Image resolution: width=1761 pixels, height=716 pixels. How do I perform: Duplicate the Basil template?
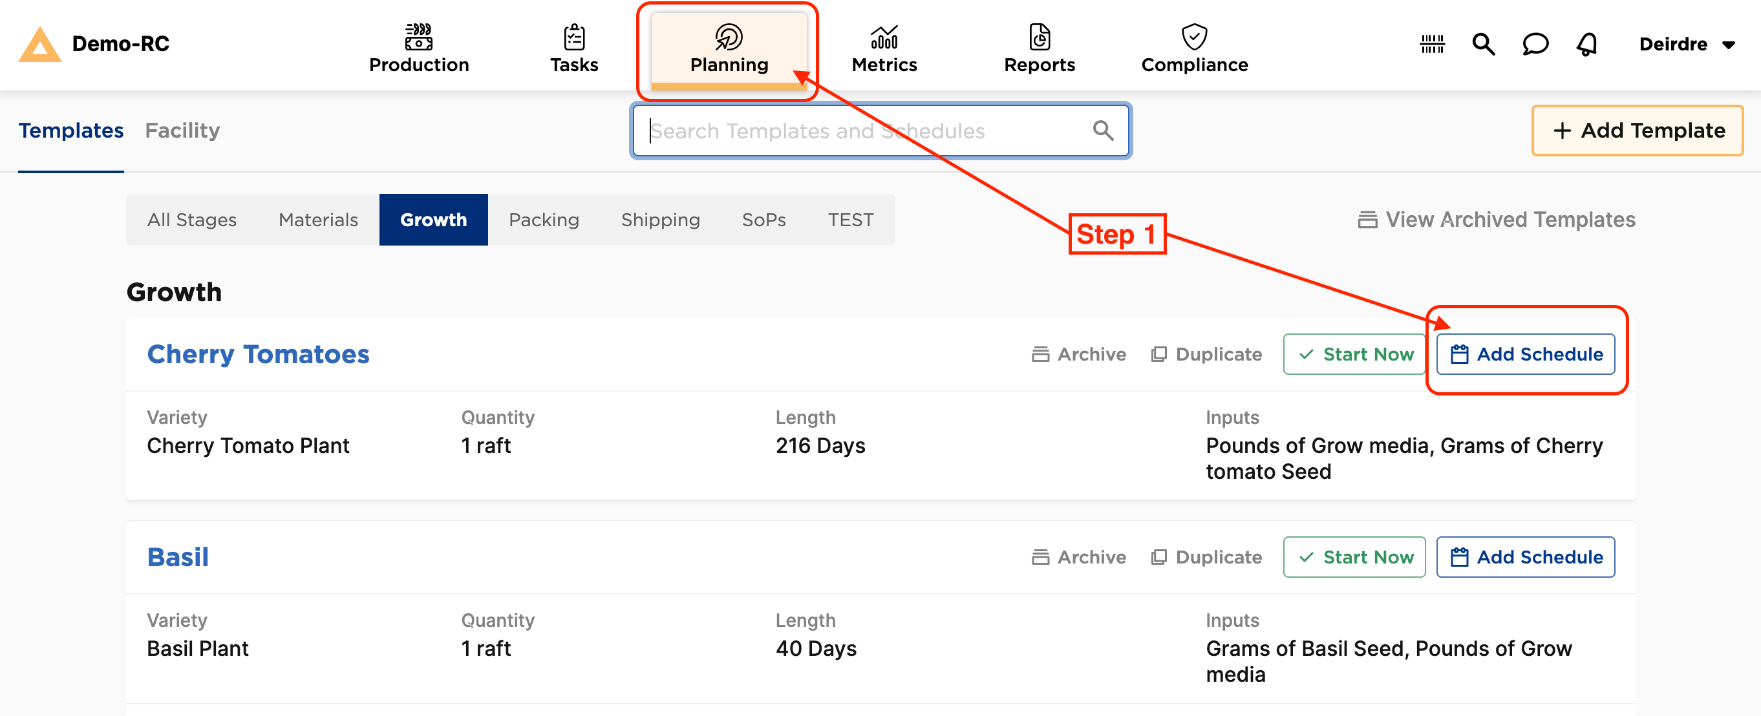tap(1206, 558)
